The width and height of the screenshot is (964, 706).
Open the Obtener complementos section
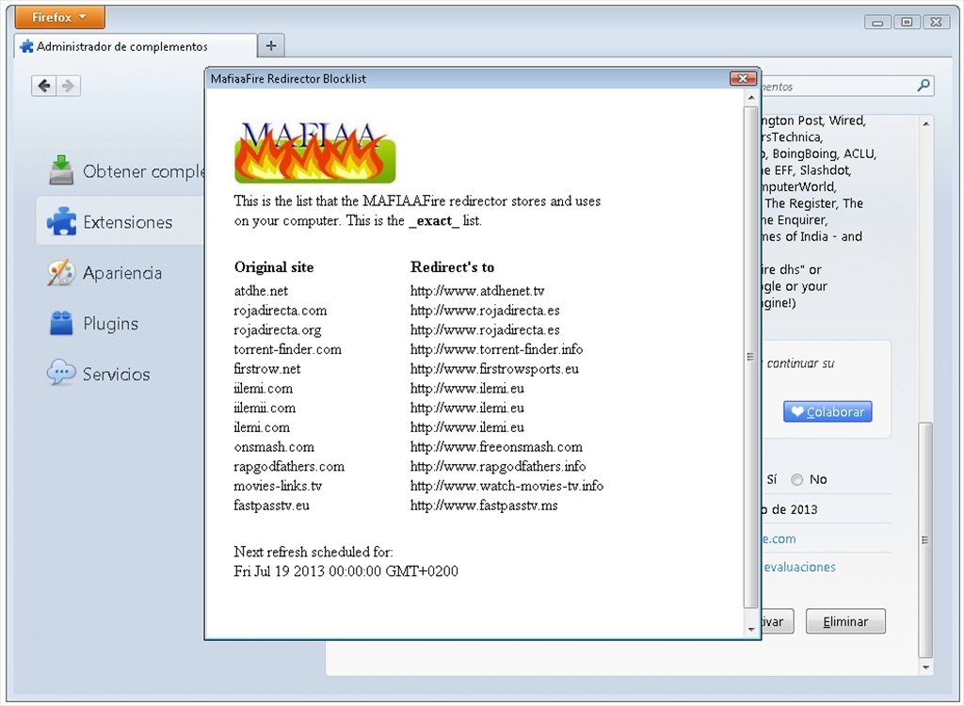point(120,171)
